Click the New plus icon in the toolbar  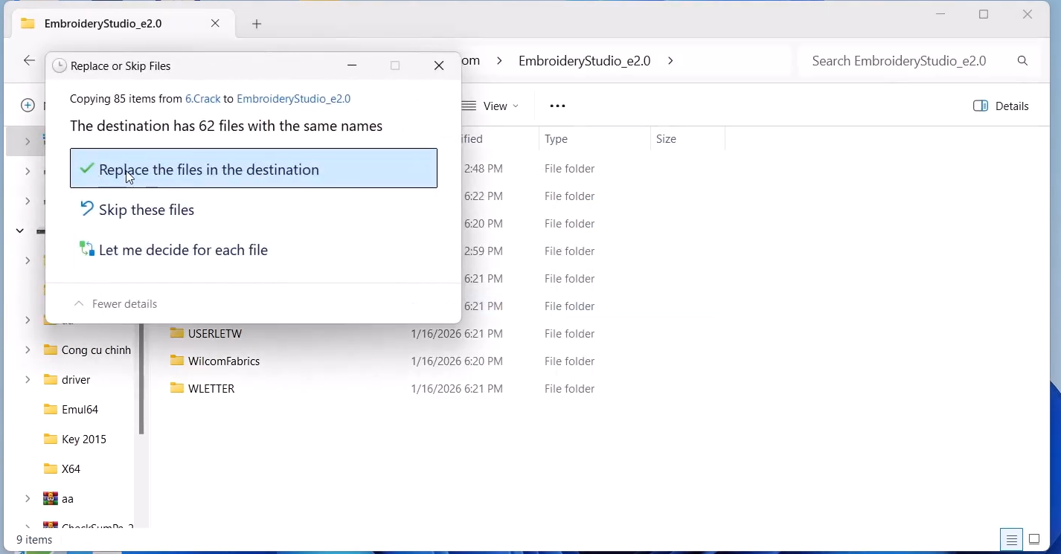coord(28,106)
